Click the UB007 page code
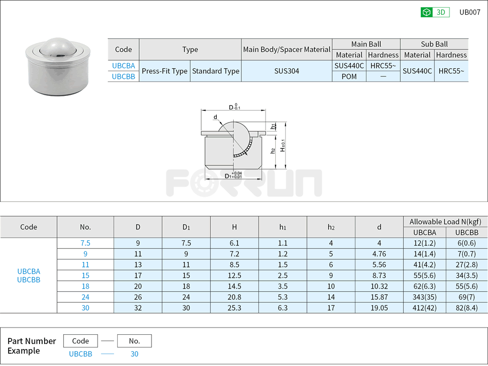Screen dimensions: 488x366 [470, 12]
